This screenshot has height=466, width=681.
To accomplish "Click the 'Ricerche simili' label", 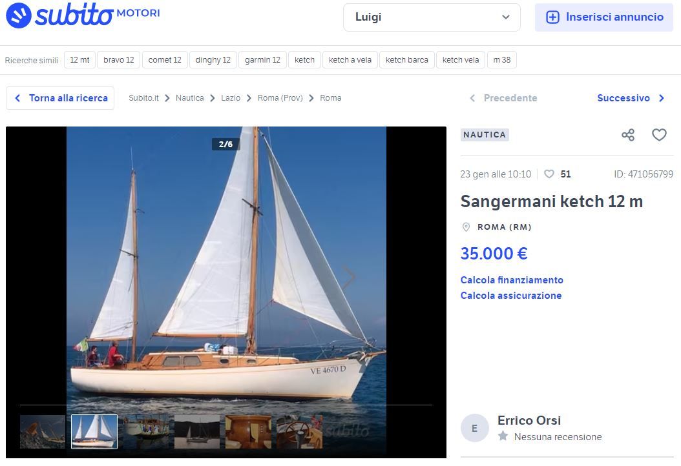I will coord(31,60).
